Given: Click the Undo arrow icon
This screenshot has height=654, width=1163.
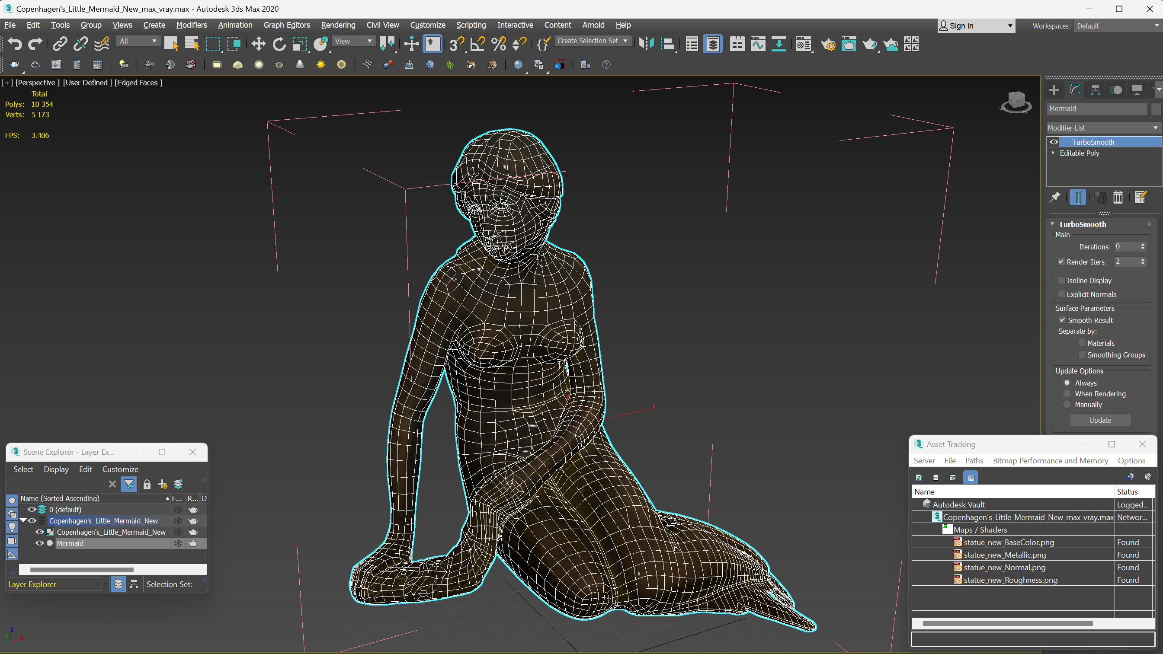Looking at the screenshot, I should pyautogui.click(x=15, y=44).
